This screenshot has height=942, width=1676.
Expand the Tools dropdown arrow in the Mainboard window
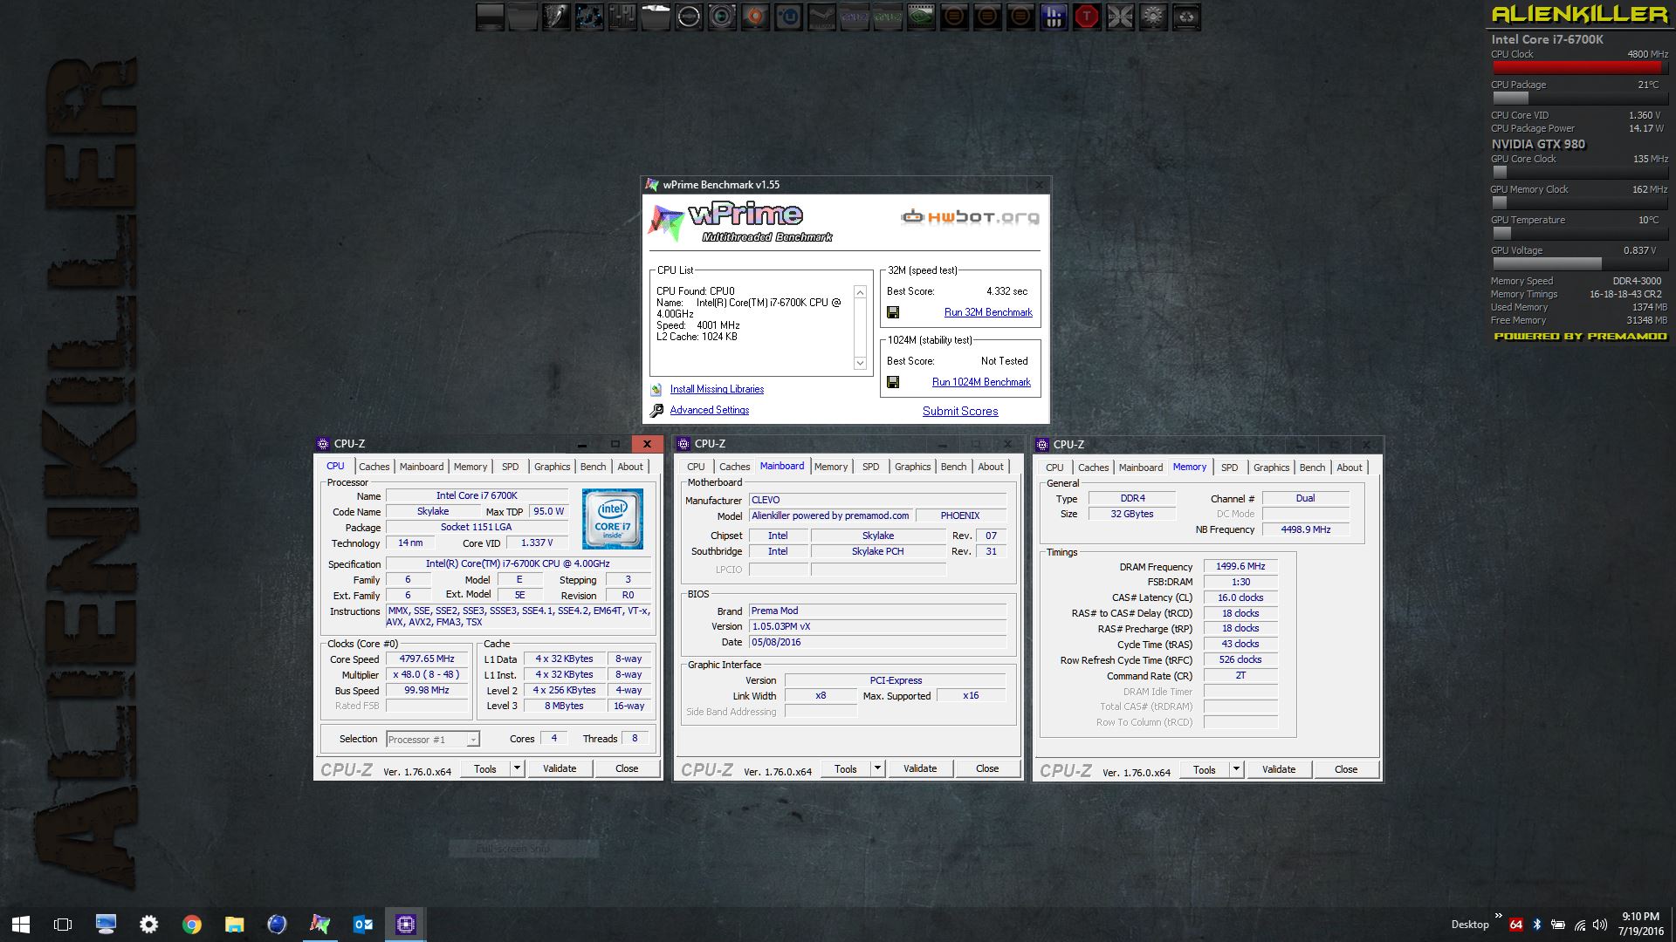877,768
